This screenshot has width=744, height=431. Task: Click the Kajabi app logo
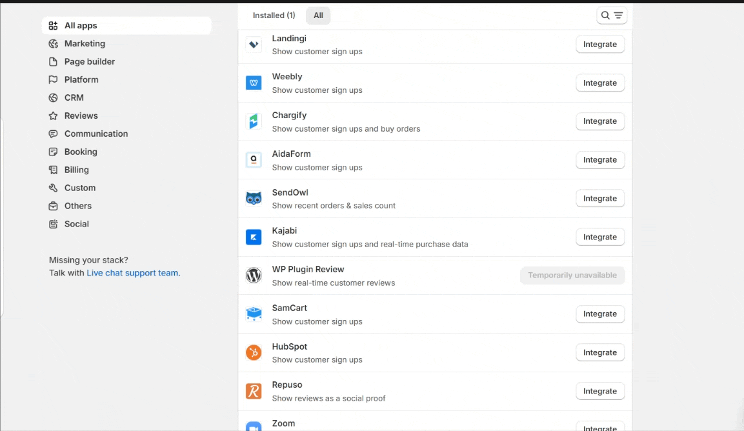coord(254,237)
